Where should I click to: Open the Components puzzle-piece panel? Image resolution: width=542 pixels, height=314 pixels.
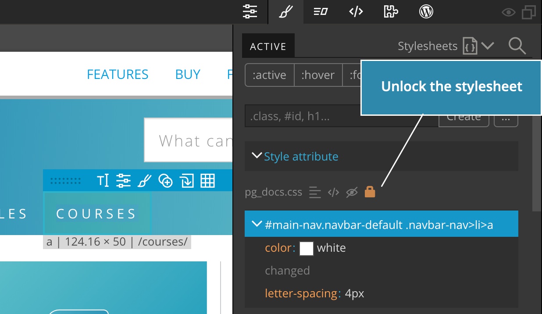click(391, 12)
